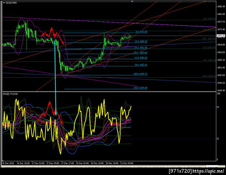Select Fibonacci level label 100.0 1047.72

(140, 74)
